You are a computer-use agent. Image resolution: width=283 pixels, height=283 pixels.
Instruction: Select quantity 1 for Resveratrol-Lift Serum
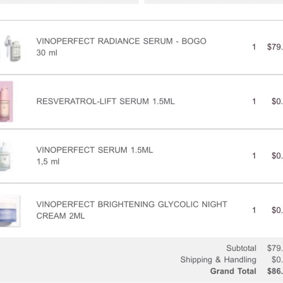(x=254, y=101)
